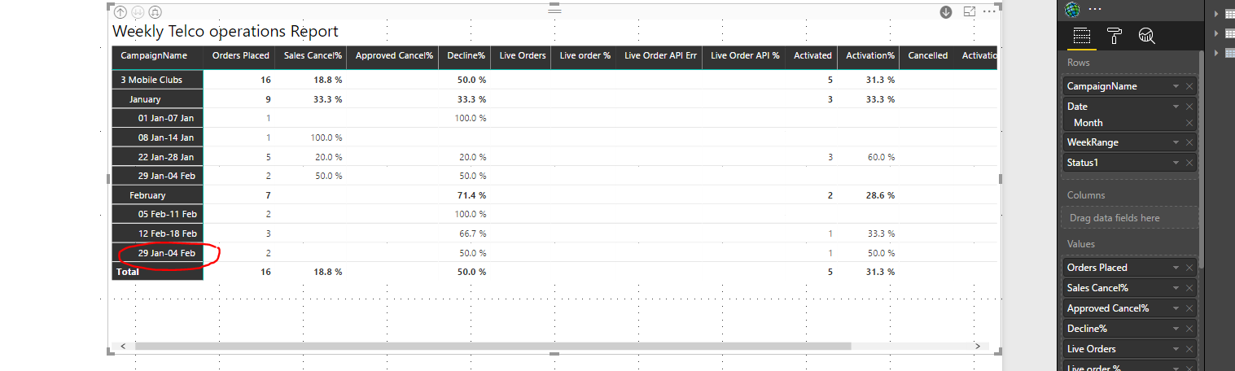Click the 71.4 % decline cell
The image size is (1235, 371).
click(x=472, y=195)
